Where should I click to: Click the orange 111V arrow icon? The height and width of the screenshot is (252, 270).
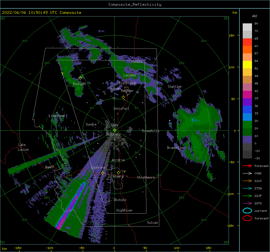click(x=247, y=181)
